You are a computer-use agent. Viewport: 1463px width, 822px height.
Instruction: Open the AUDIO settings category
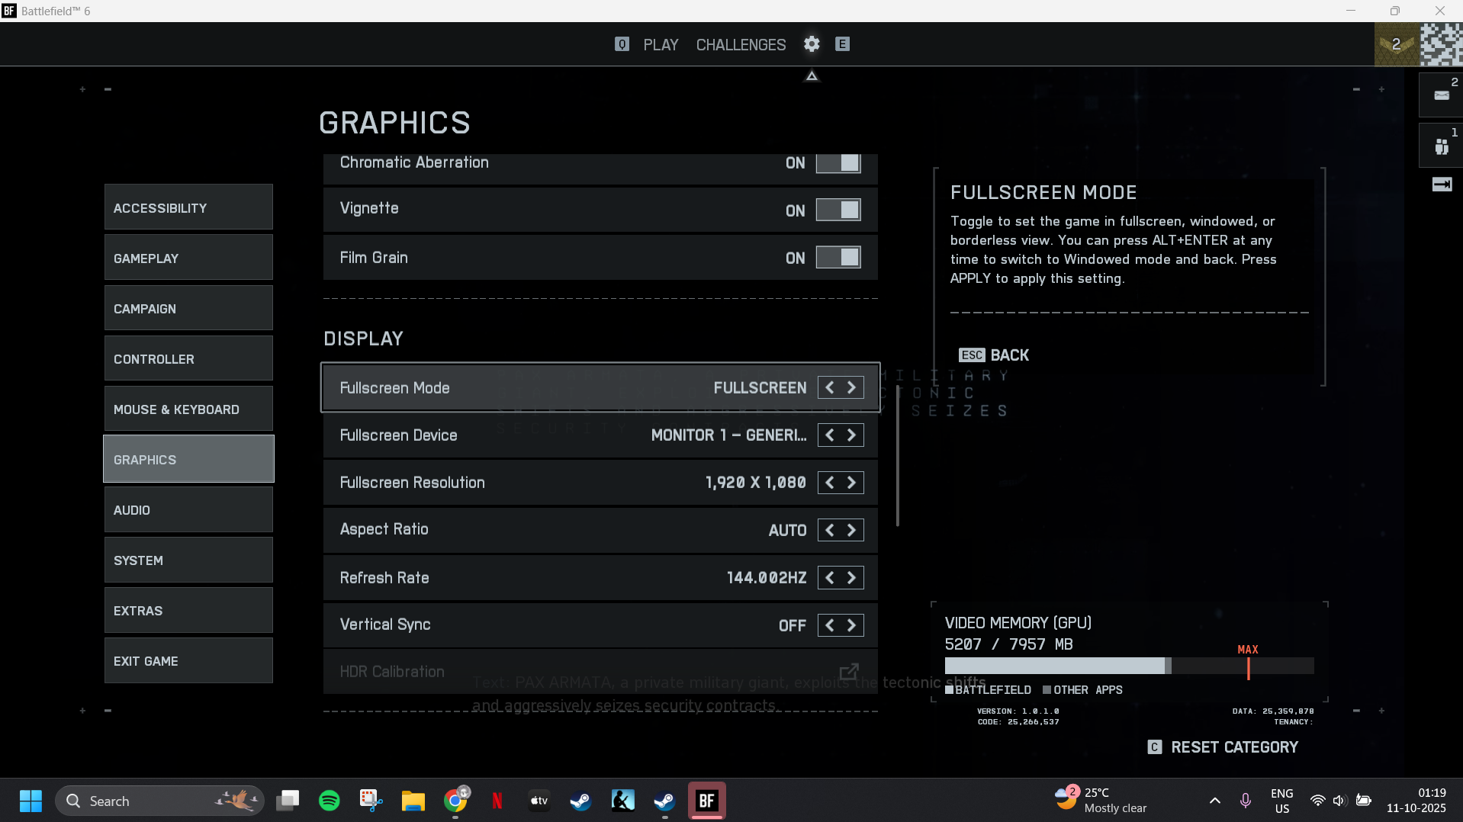[188, 510]
